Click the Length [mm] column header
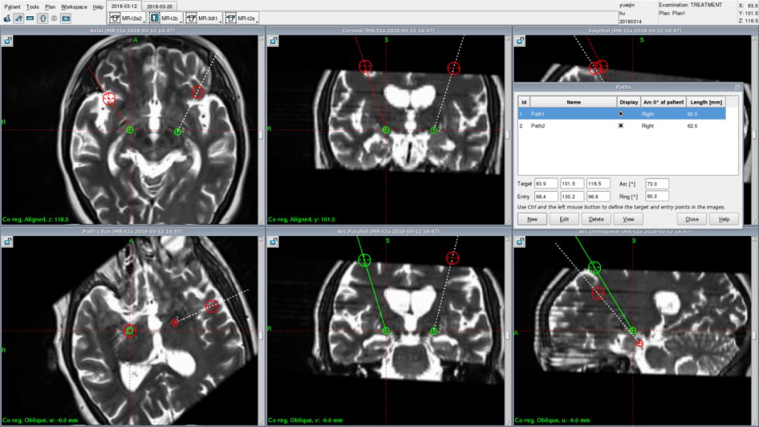This screenshot has width=759, height=427. pyautogui.click(x=706, y=102)
